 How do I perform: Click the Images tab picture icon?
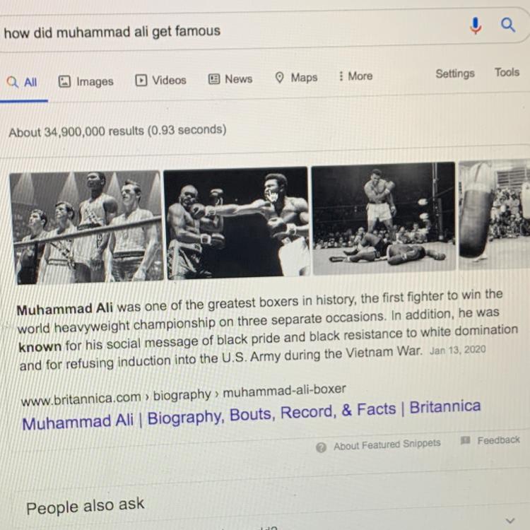[x=64, y=81]
